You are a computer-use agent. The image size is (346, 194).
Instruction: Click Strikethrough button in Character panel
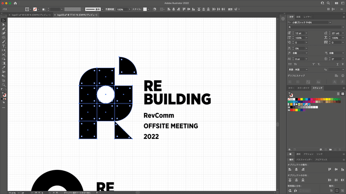pos(343,64)
